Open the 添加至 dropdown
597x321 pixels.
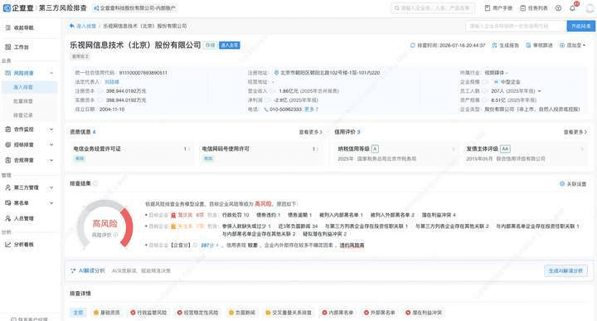point(573,46)
